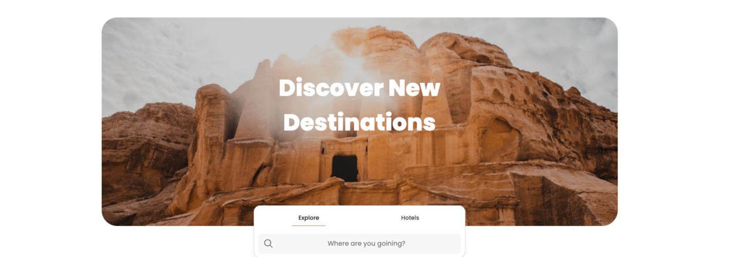
Task: Click the white page margin left of banner
Action: pos(50,128)
